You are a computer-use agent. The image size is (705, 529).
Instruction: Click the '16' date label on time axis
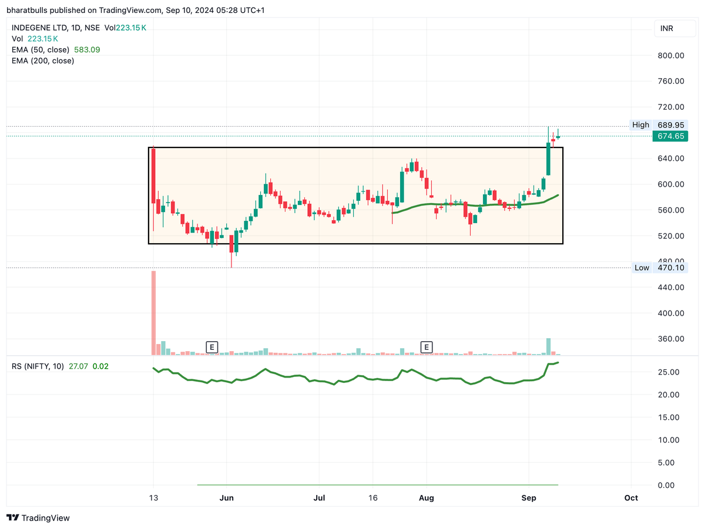tap(372, 498)
